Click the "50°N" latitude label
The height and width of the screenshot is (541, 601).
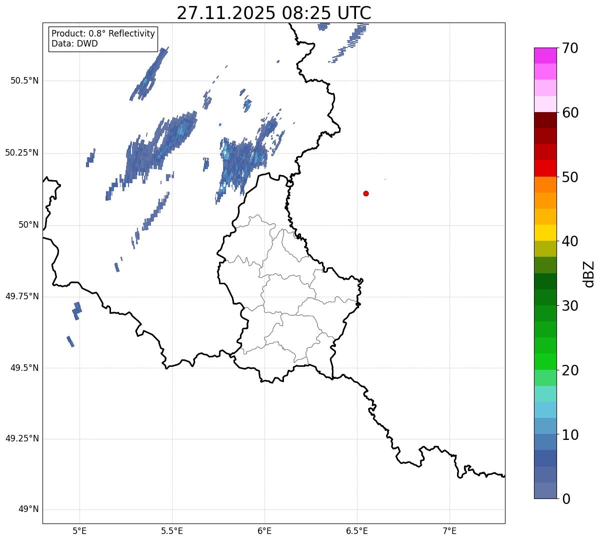(x=28, y=225)
